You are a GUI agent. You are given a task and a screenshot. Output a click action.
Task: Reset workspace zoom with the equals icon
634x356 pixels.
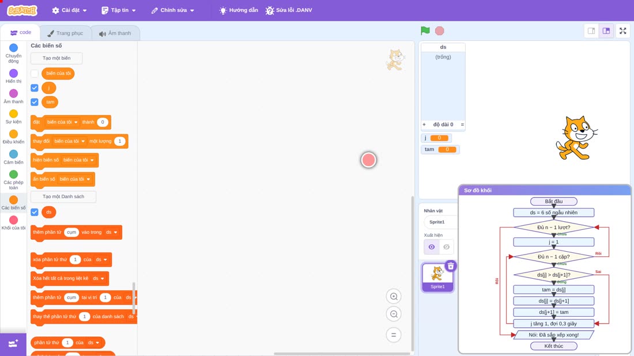(x=394, y=335)
